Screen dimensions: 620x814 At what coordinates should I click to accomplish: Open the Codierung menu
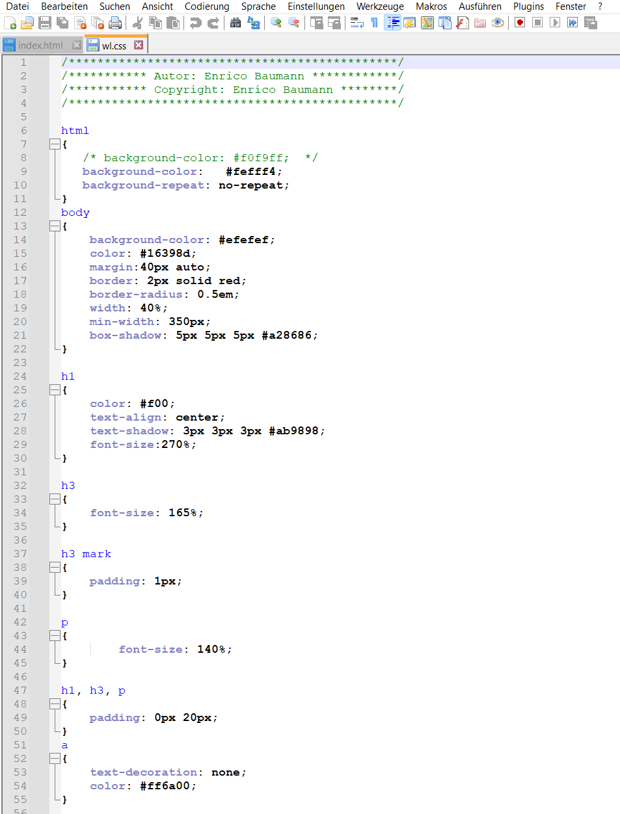[x=206, y=7]
